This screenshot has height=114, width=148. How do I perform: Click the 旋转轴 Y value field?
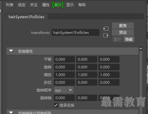click(x=87, y=98)
